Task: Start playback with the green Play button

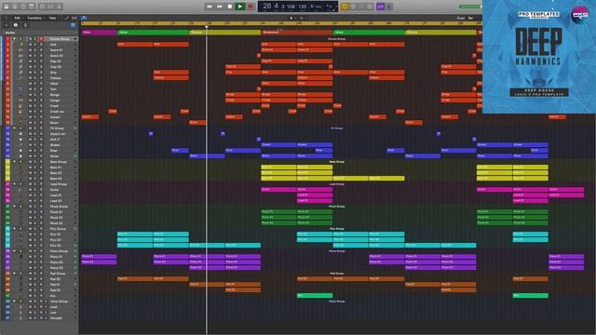Action: 240,7
